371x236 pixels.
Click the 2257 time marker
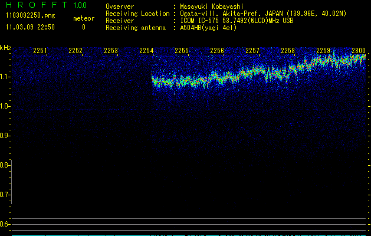pyautogui.click(x=252, y=51)
